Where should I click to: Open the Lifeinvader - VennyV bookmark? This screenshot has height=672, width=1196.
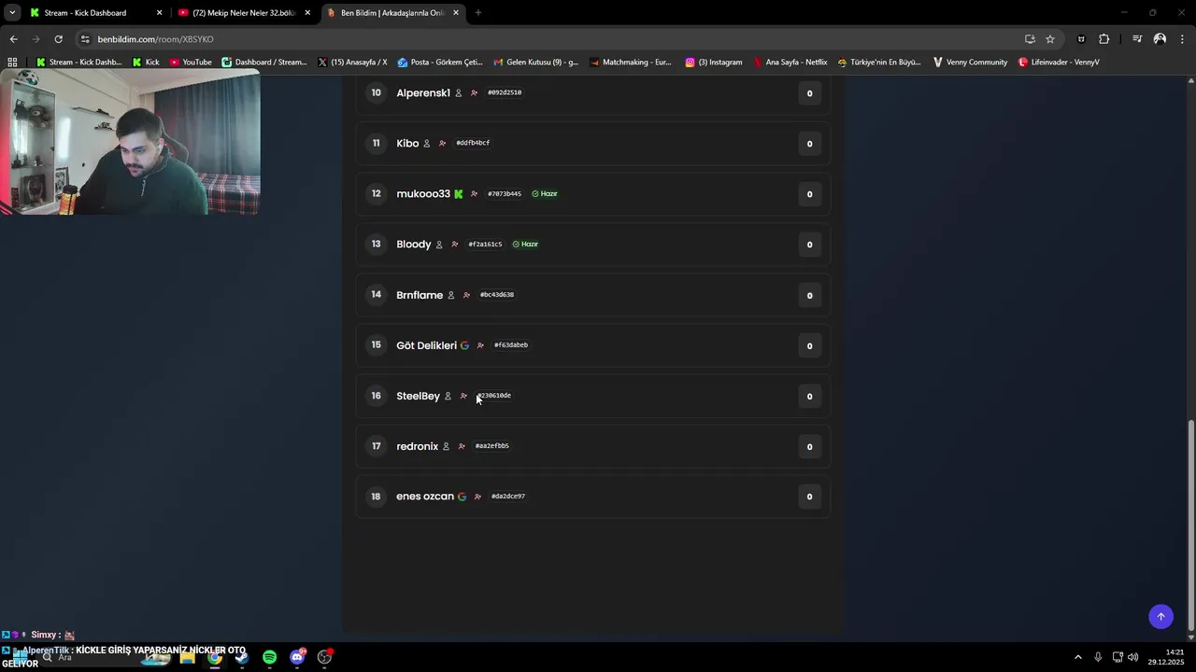(1059, 63)
